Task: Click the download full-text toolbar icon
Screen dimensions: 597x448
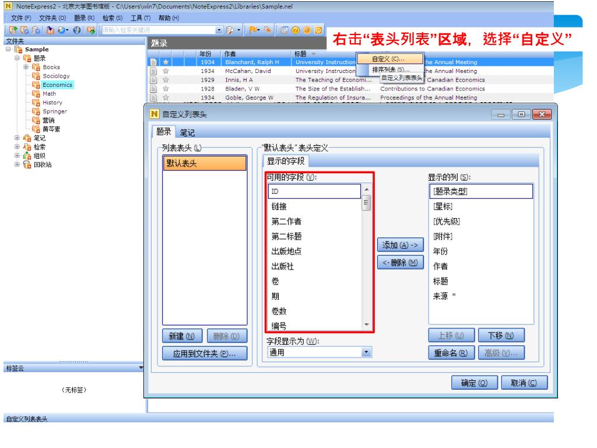Action: [x=90, y=30]
